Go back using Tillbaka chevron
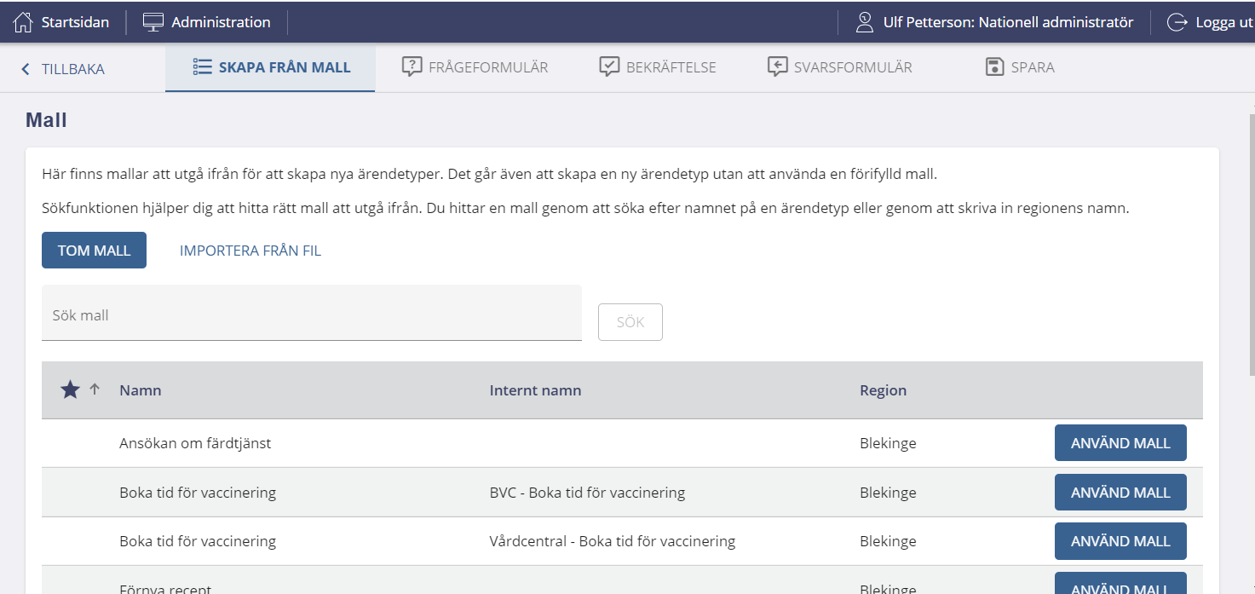Image resolution: width=1255 pixels, height=594 pixels. point(26,69)
